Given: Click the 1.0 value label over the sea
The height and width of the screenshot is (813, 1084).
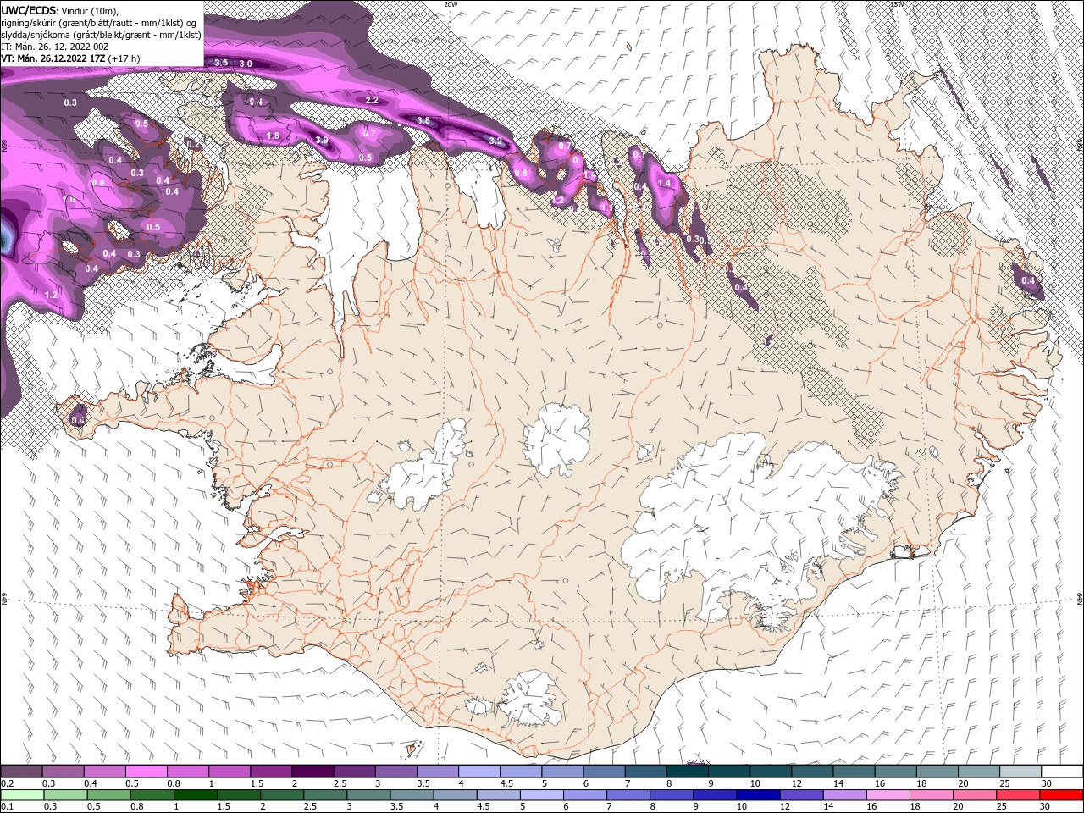Looking at the screenshot, I should point(69,199).
